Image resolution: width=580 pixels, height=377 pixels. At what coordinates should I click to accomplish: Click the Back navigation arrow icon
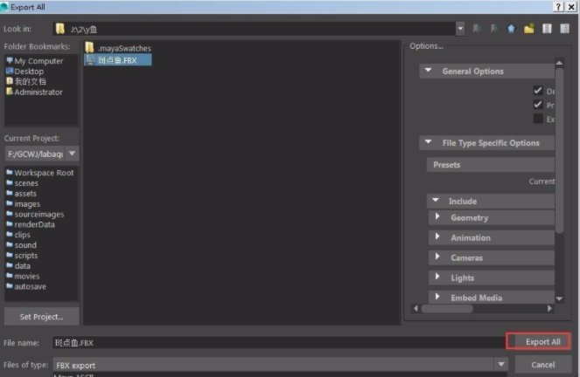point(478,29)
